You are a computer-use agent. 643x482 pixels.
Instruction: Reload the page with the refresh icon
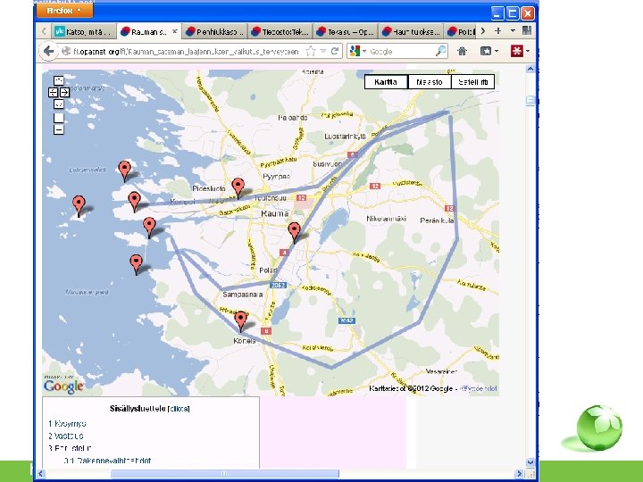click(x=335, y=51)
